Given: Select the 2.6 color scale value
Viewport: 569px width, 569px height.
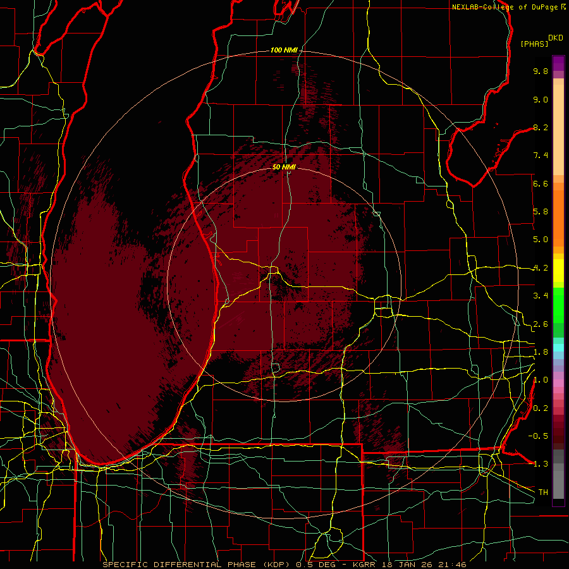Looking at the screenshot, I should click(x=541, y=324).
